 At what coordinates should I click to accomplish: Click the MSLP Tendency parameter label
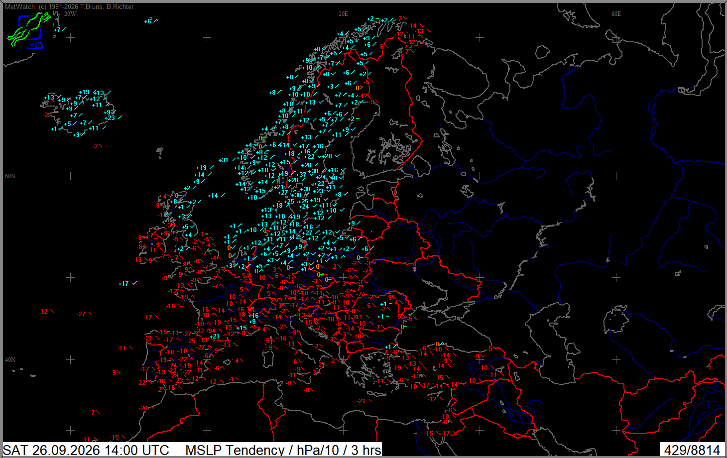pyautogui.click(x=283, y=450)
